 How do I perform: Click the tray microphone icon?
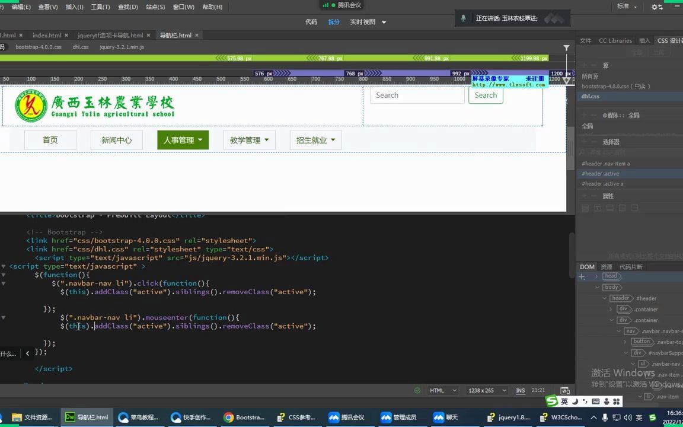click(x=605, y=418)
